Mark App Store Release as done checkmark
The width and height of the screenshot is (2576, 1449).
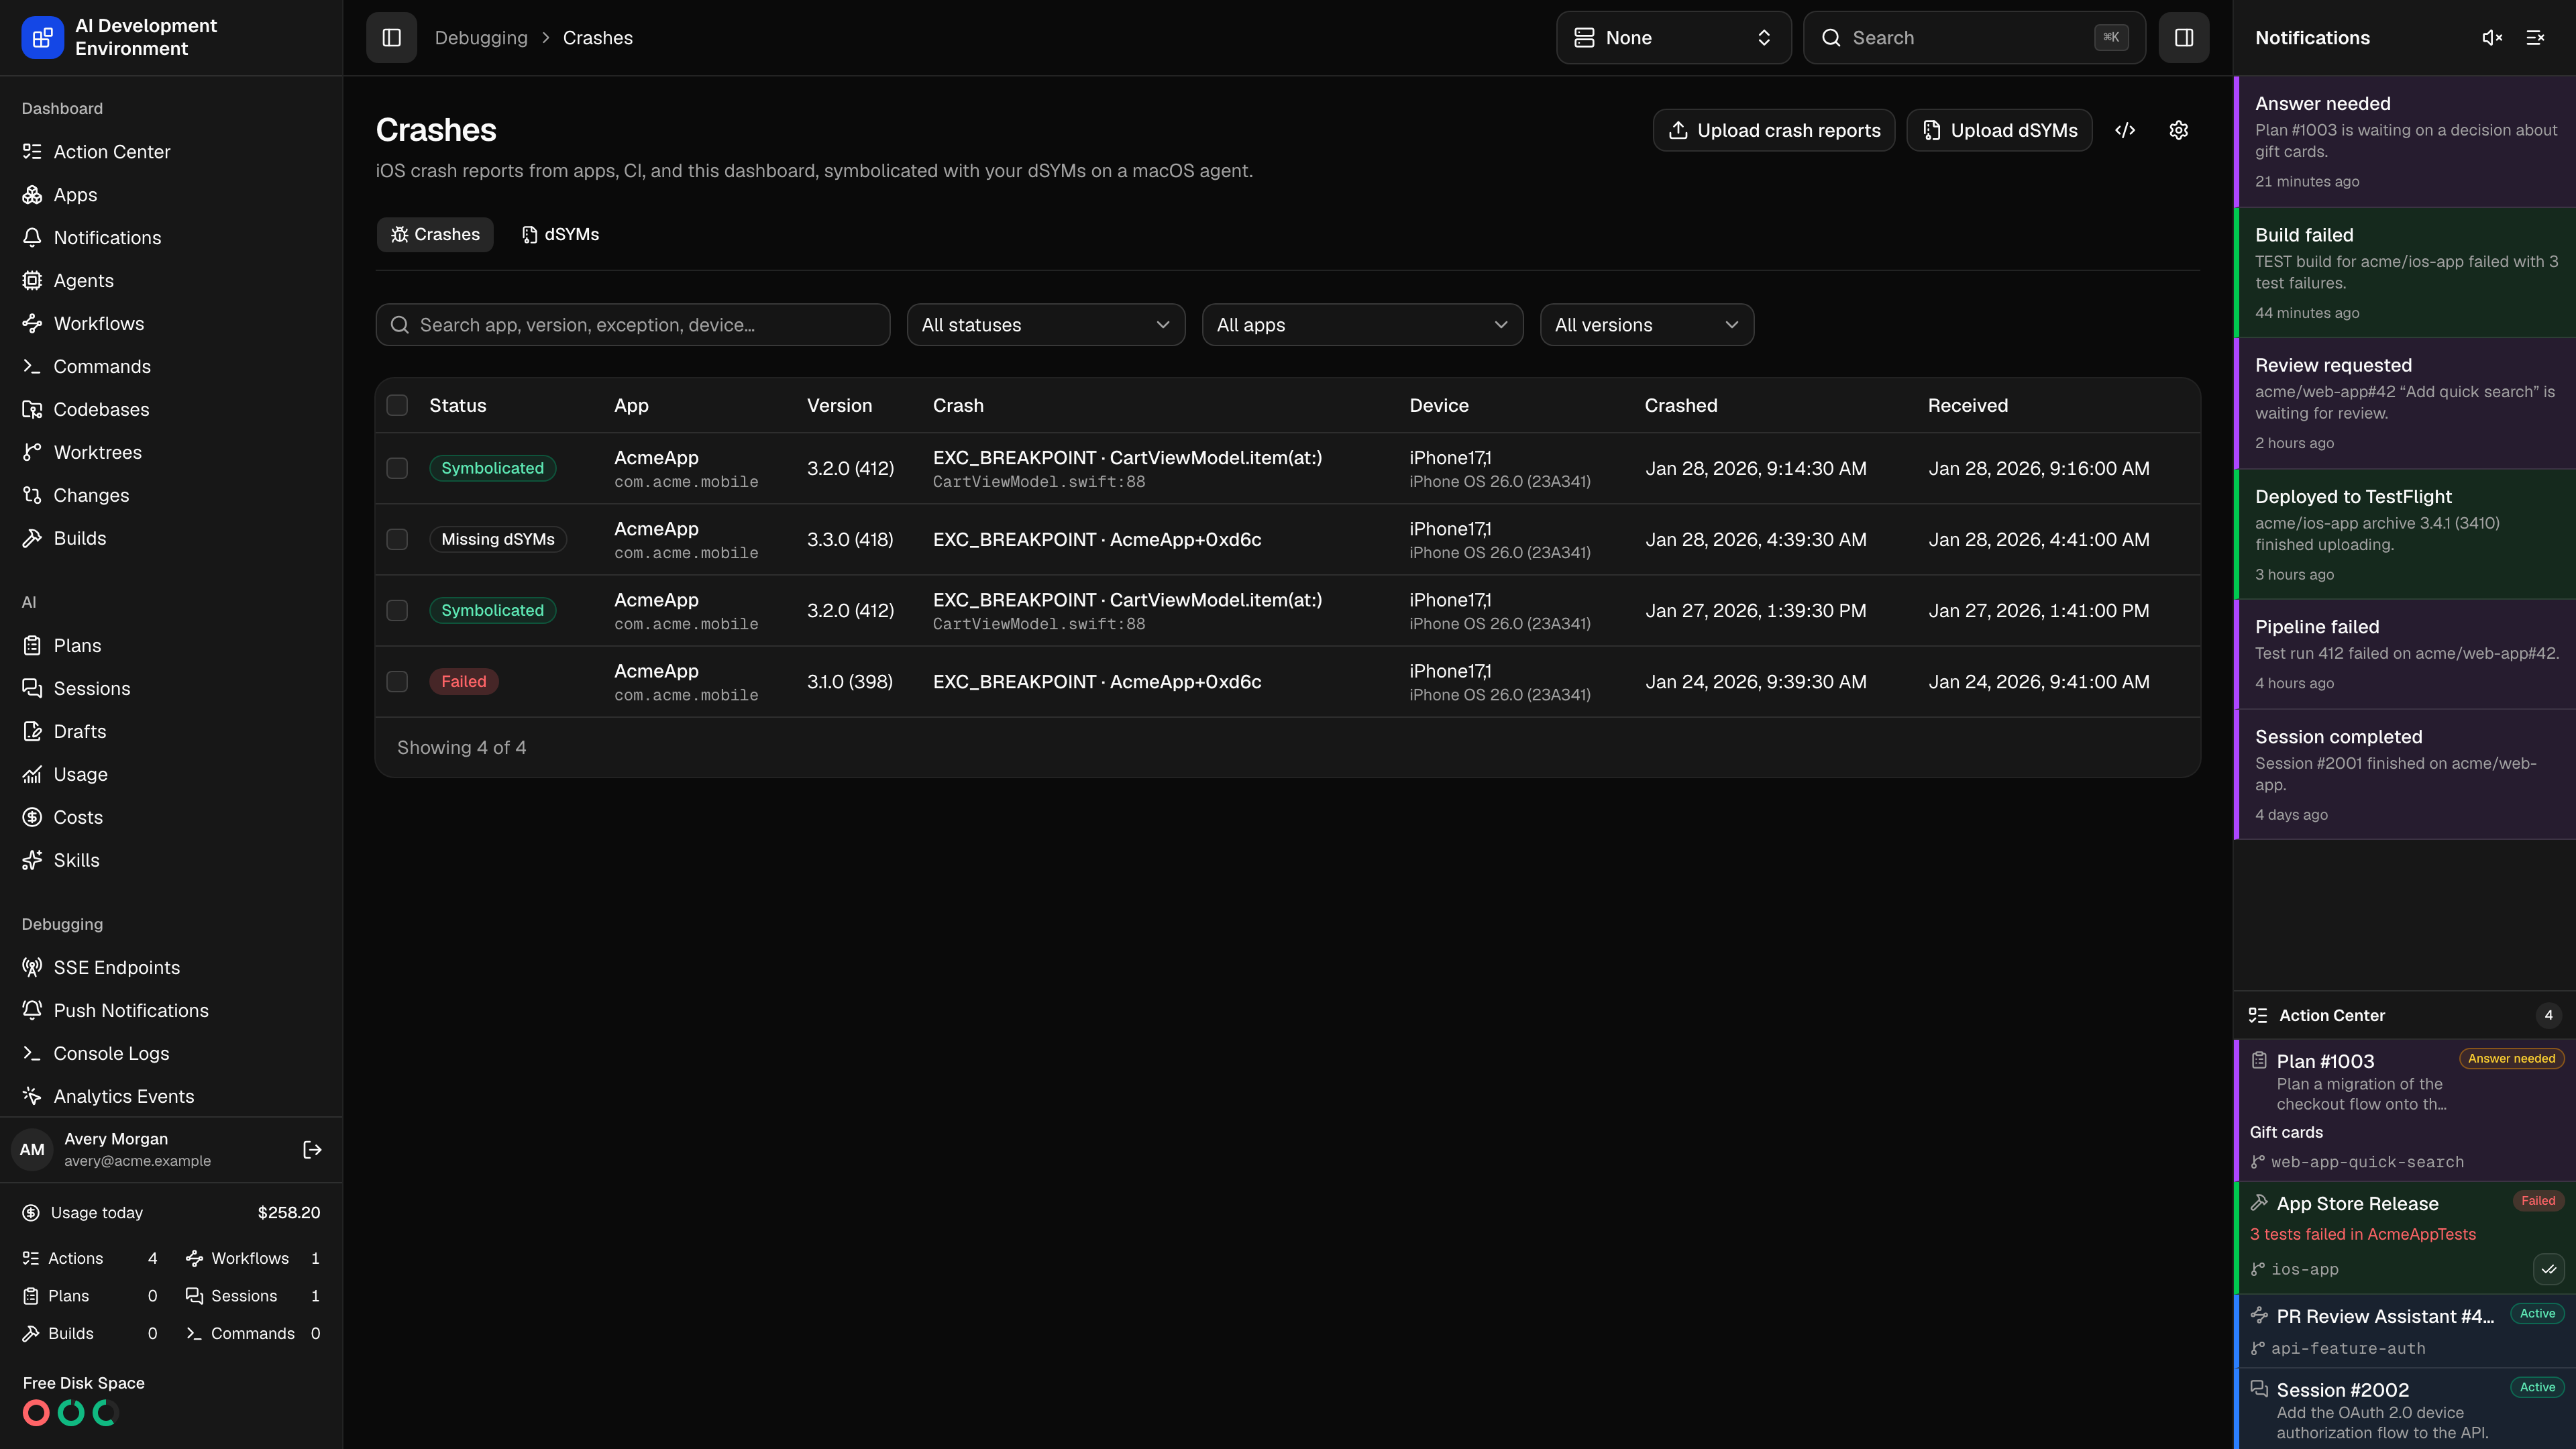click(2549, 1269)
